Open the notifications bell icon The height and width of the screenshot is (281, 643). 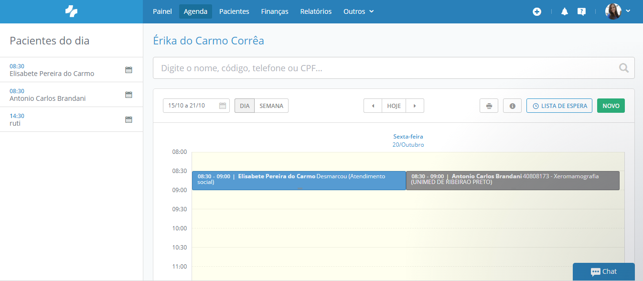pyautogui.click(x=564, y=11)
